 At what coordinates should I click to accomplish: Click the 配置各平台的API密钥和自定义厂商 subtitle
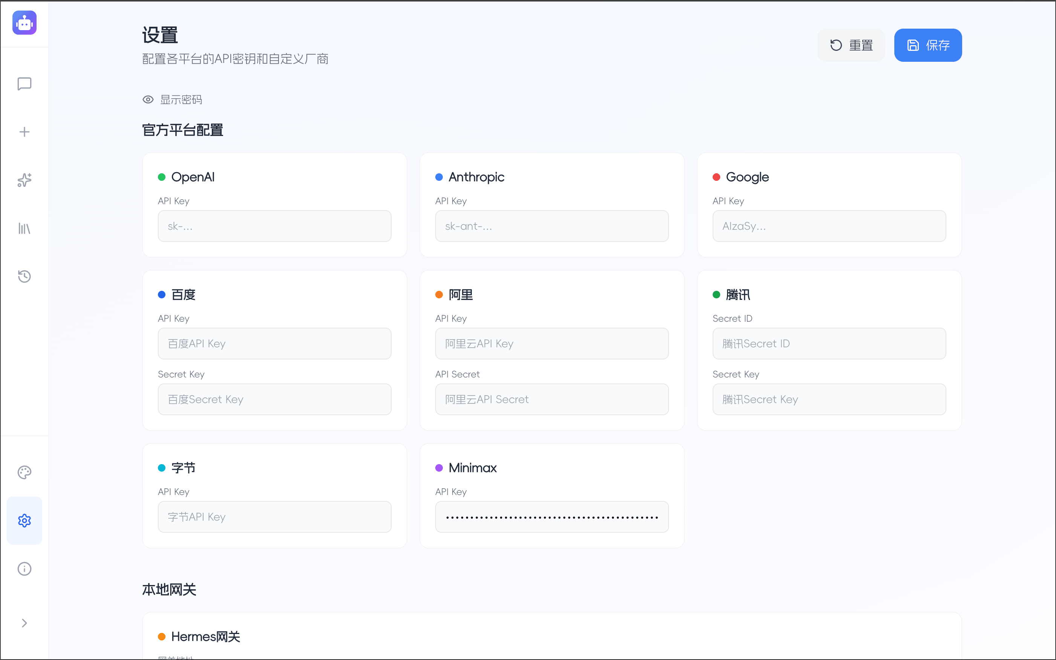click(x=236, y=59)
